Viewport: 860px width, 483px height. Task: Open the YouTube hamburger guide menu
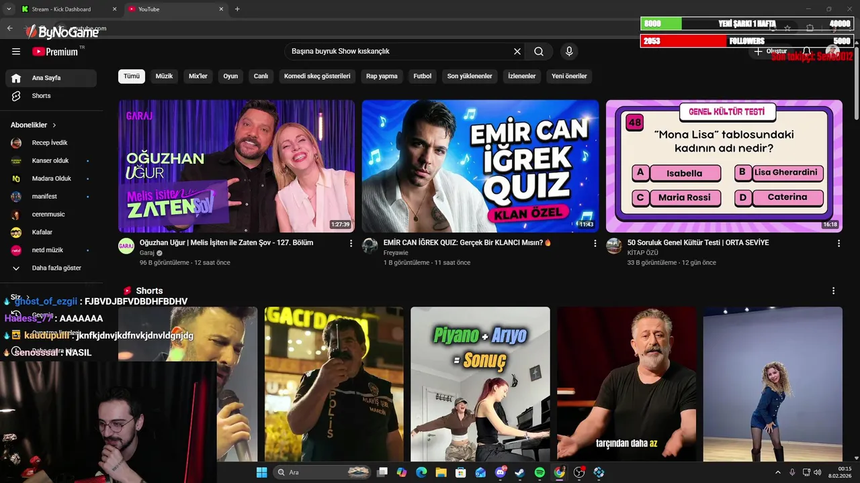(16, 52)
